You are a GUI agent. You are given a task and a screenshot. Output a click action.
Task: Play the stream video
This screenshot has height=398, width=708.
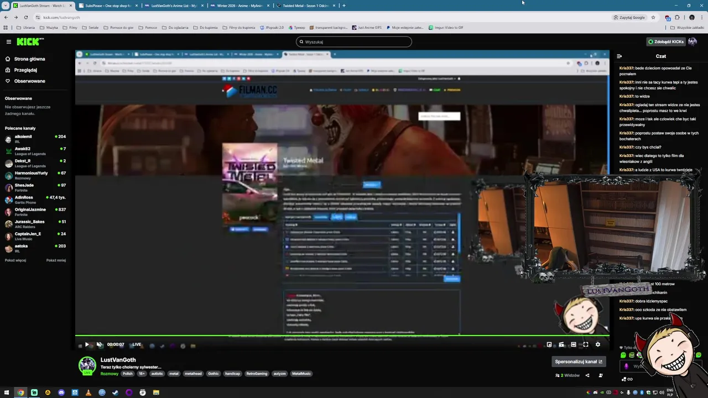click(x=87, y=344)
